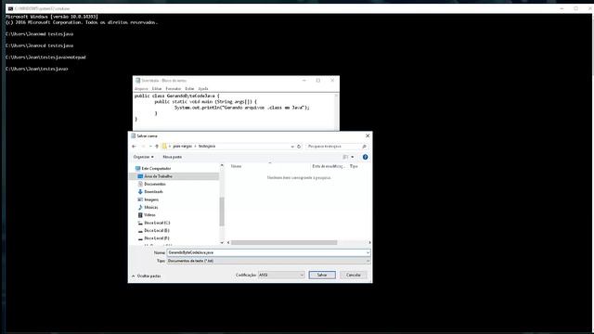
Task: Select Disco Local (F:) in the tree
Action: [157, 238]
